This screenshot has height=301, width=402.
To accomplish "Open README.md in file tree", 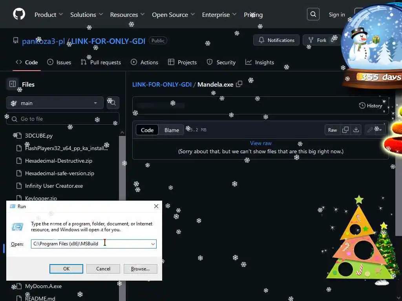I will coord(40,298).
